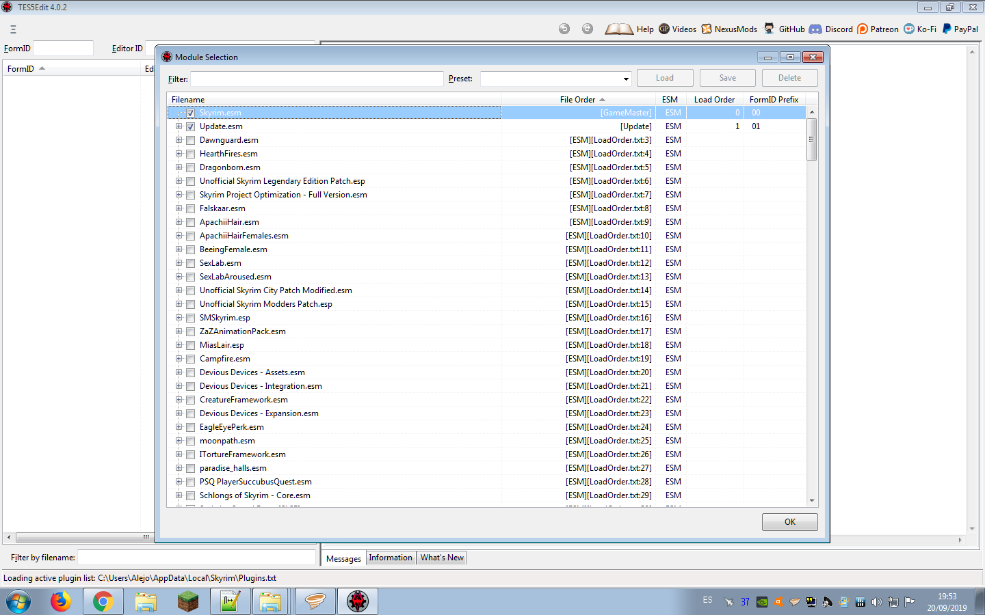Click the Windows Start button
985x615 pixels.
pos(18,602)
